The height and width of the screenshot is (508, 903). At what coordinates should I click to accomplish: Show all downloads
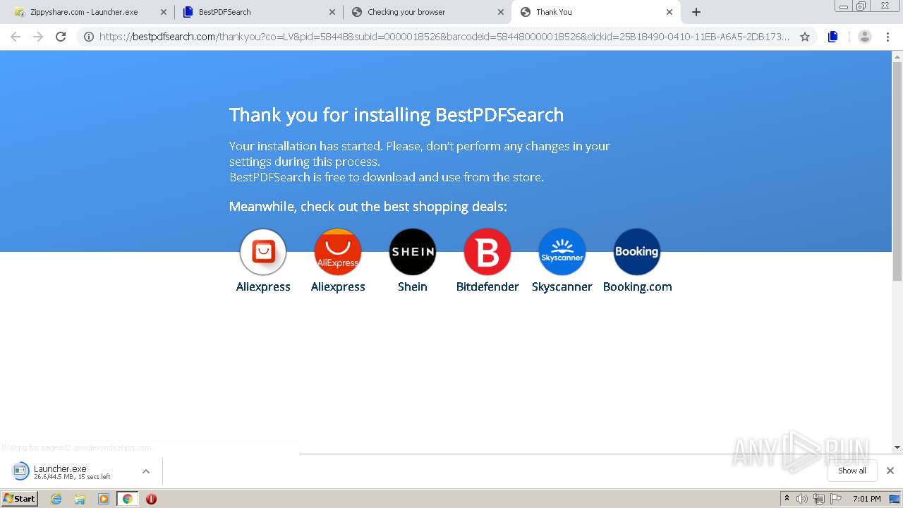click(852, 471)
